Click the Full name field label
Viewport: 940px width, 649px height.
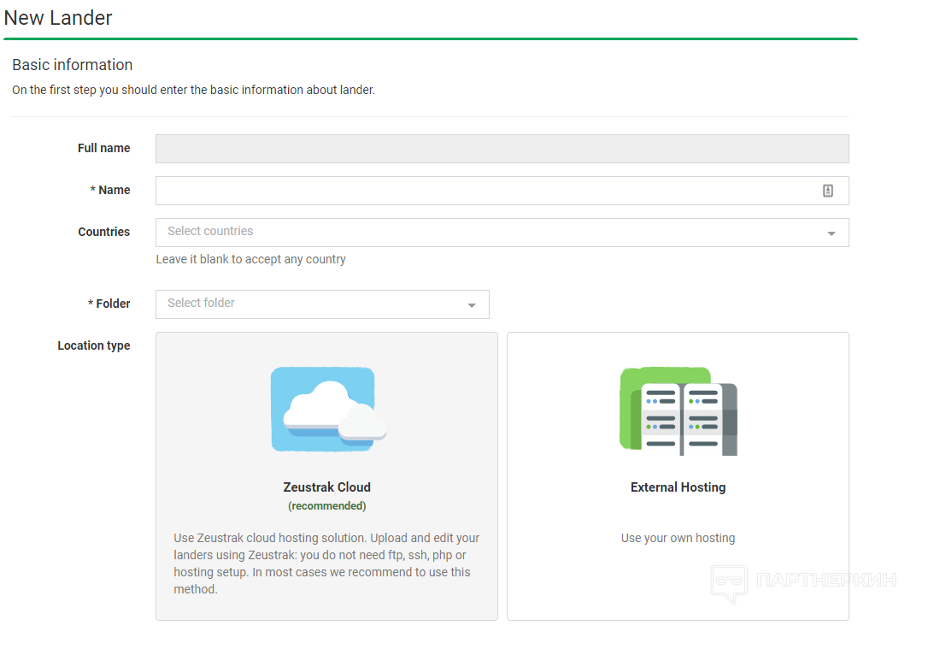point(103,148)
